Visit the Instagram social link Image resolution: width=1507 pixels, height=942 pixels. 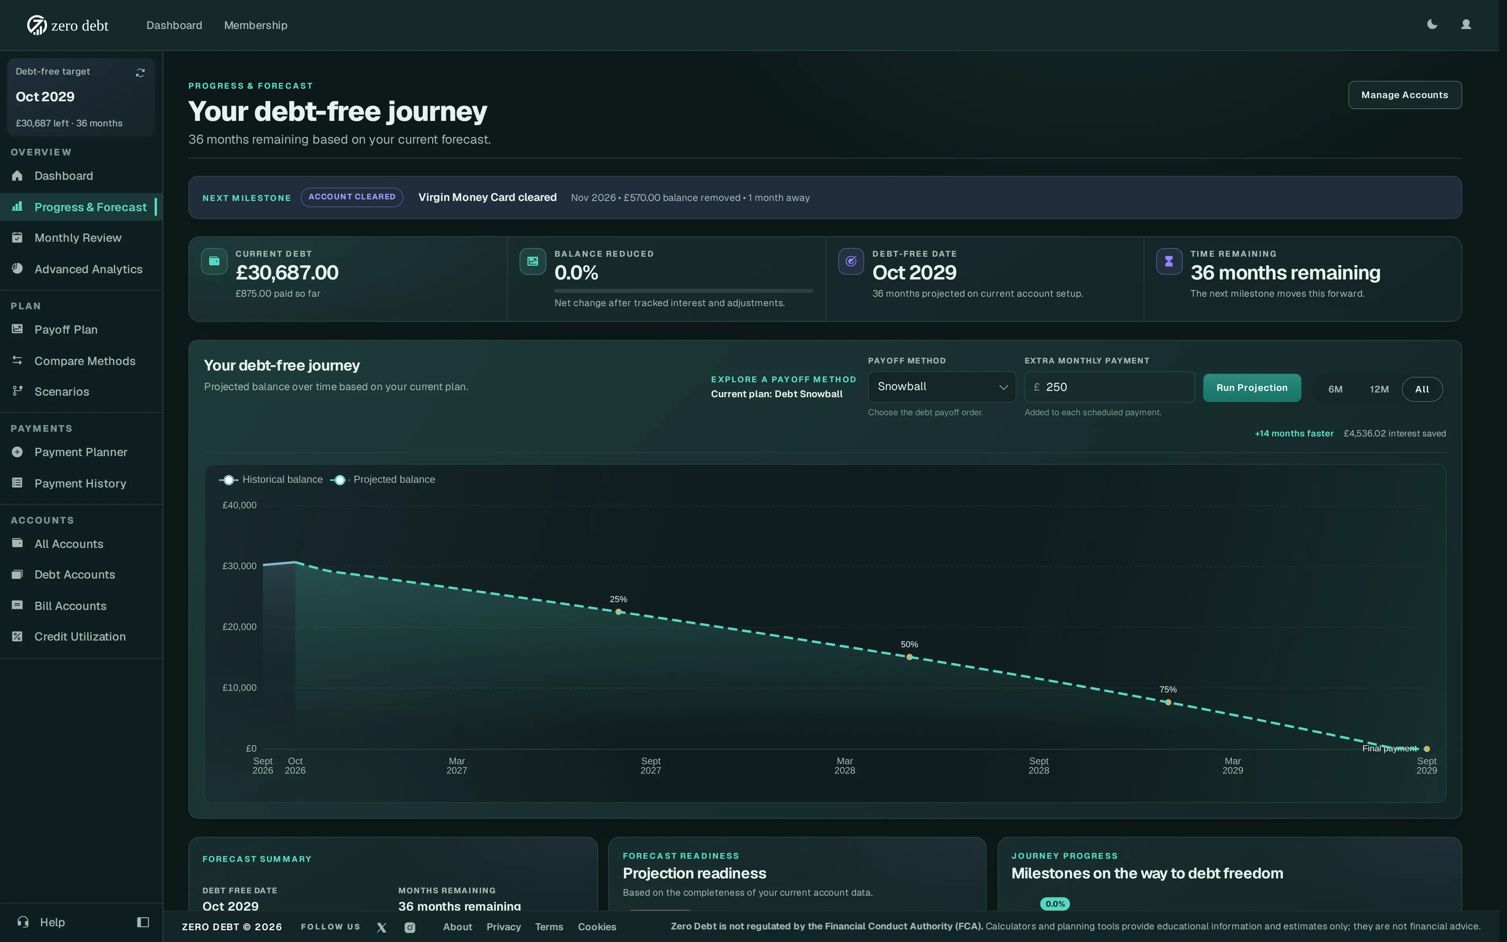410,927
